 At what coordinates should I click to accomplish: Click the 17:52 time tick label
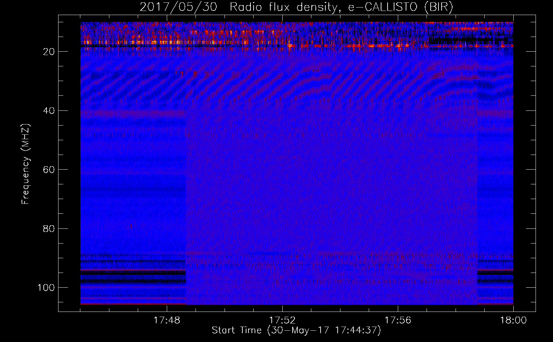tap(282, 320)
